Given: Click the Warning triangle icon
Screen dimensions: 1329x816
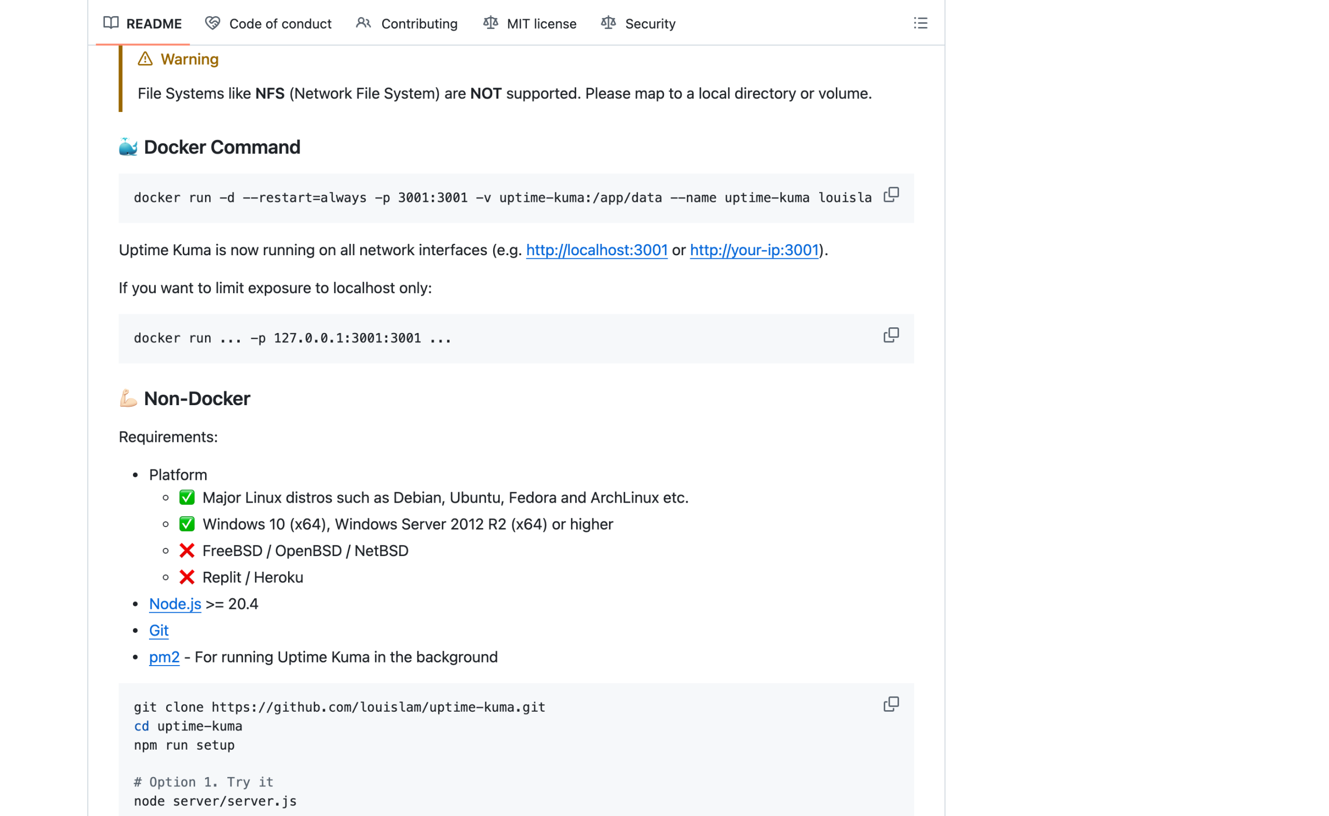Looking at the screenshot, I should [x=145, y=59].
